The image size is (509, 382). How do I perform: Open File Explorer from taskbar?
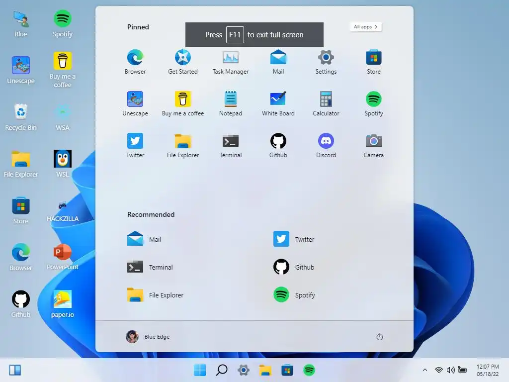coord(265,370)
